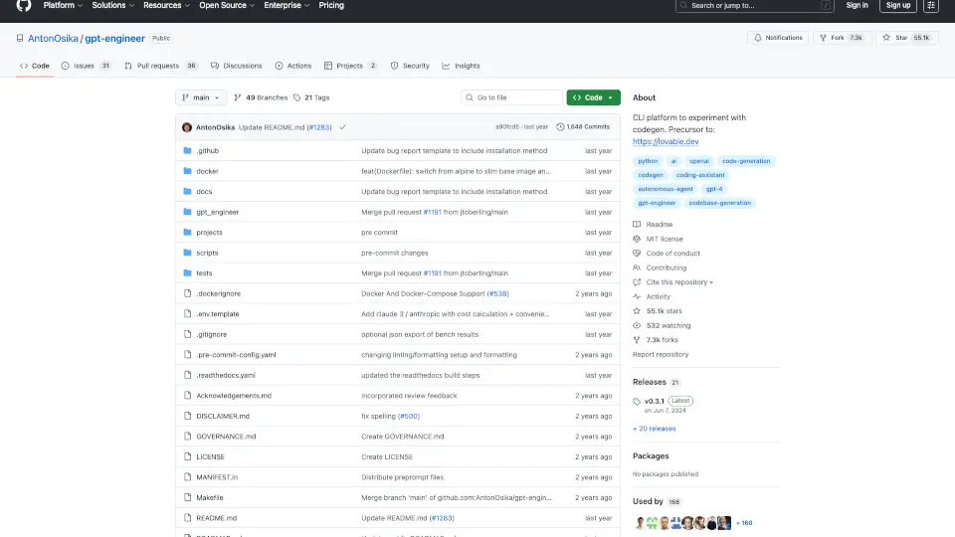View the 49 Branches list

click(261, 97)
